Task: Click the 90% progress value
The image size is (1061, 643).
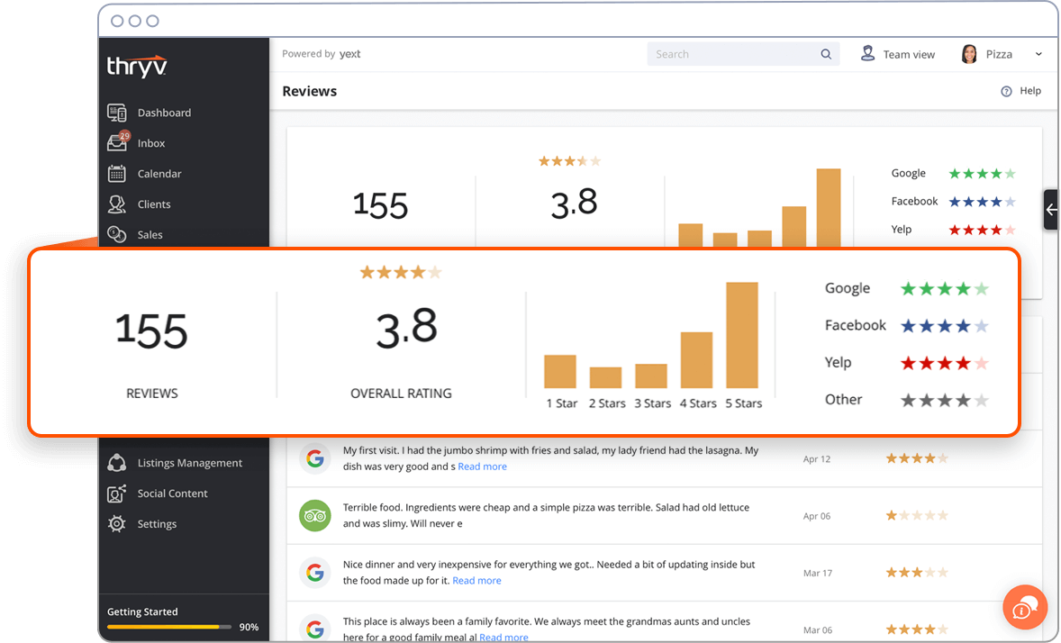Action: [x=249, y=627]
